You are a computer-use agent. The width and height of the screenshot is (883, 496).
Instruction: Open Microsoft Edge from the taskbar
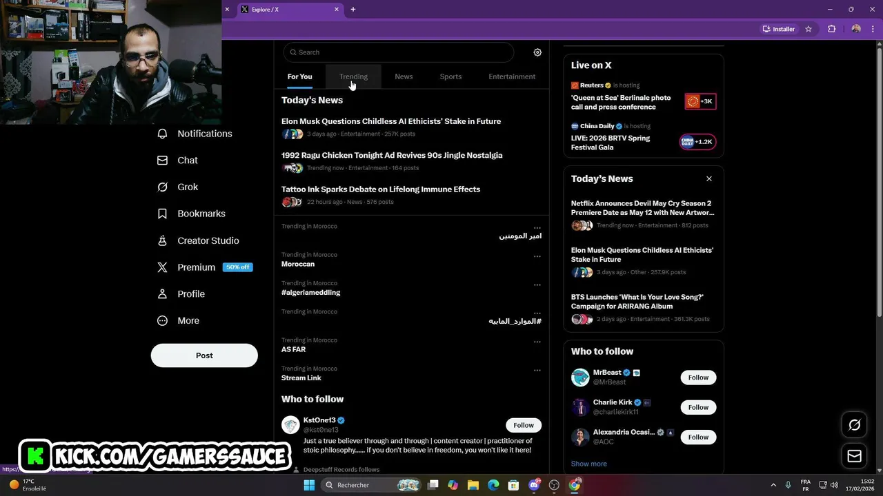tap(493, 485)
